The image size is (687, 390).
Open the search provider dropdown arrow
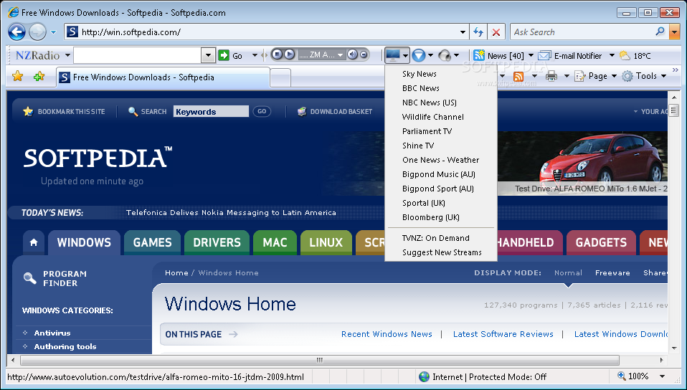click(x=674, y=32)
